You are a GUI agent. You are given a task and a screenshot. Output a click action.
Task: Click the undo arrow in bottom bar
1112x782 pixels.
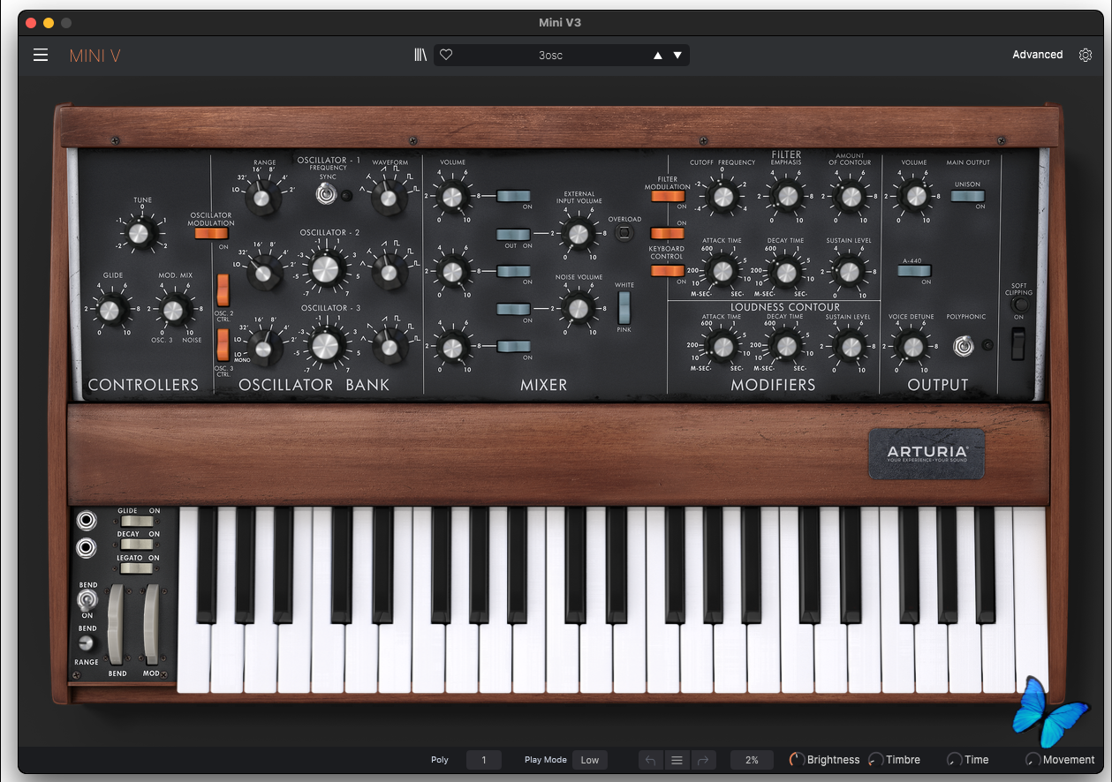[651, 760]
